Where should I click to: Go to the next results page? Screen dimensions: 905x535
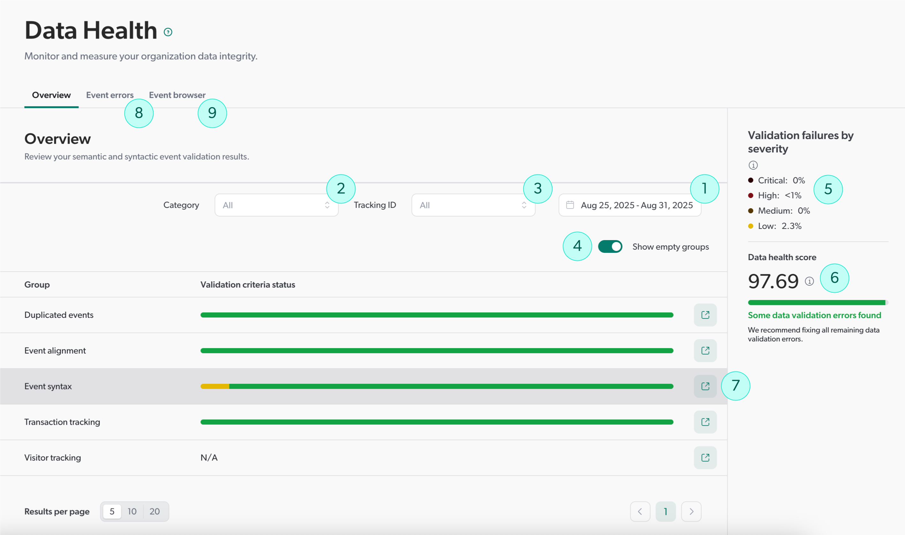tap(691, 511)
